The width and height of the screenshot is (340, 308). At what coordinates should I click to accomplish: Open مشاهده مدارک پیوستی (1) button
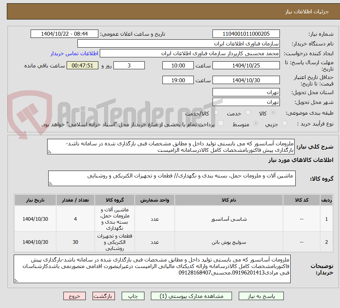(191, 296)
